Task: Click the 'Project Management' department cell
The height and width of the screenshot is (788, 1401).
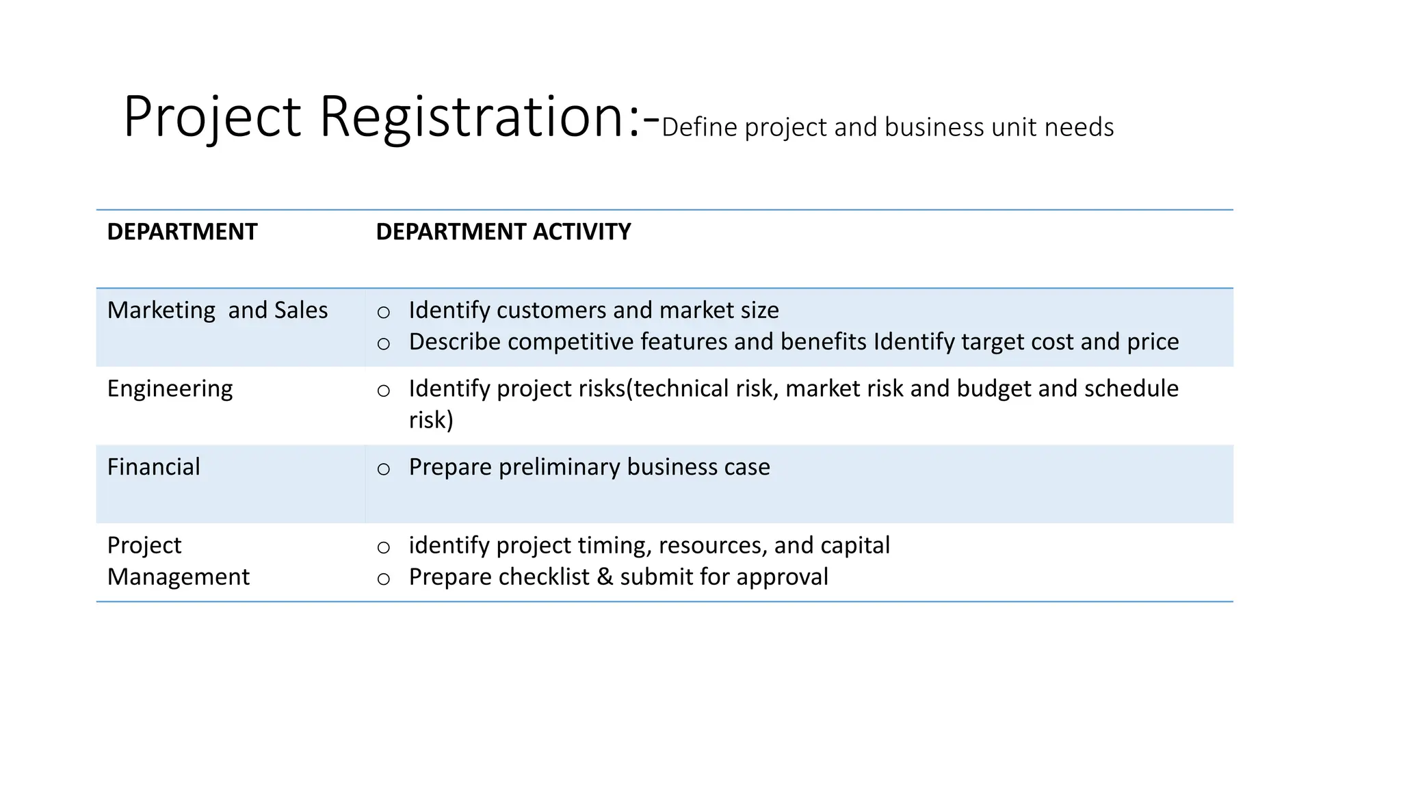Action: (178, 561)
